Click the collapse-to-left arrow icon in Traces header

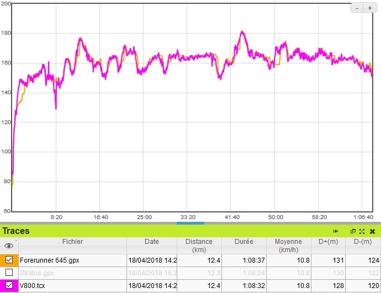click(335, 231)
